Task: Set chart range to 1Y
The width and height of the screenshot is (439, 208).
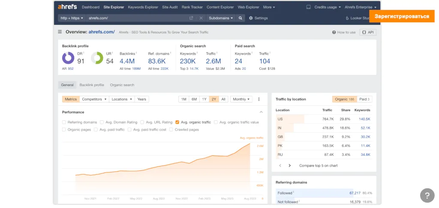Action: (204, 99)
